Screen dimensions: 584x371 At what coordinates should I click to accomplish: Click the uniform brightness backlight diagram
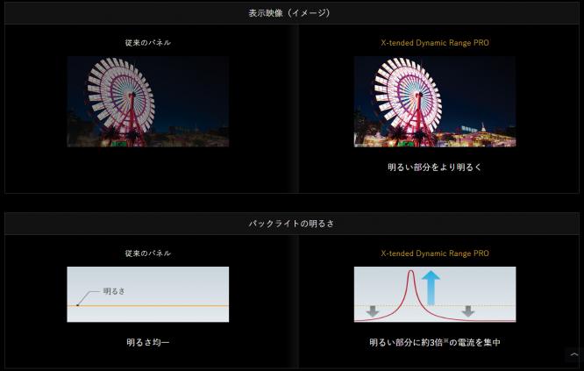click(x=148, y=295)
